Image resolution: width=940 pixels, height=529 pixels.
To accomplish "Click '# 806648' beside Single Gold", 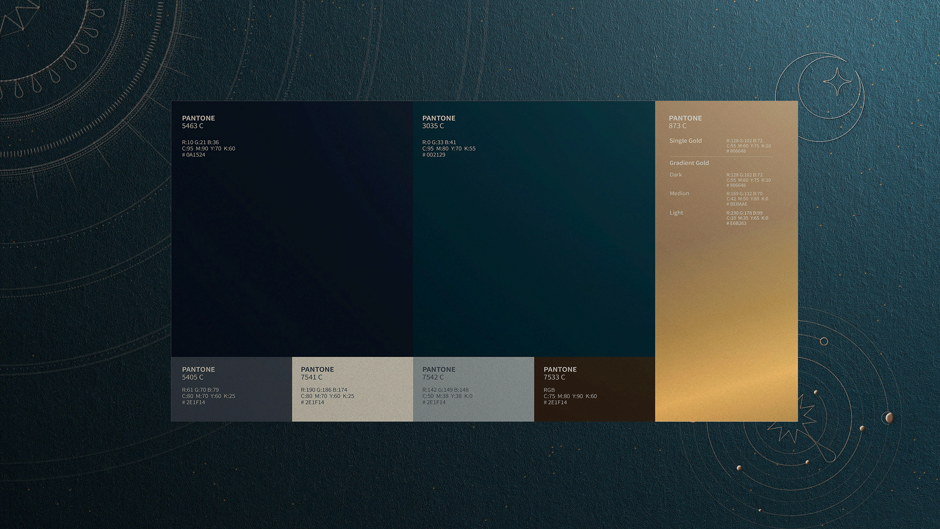I will (736, 151).
